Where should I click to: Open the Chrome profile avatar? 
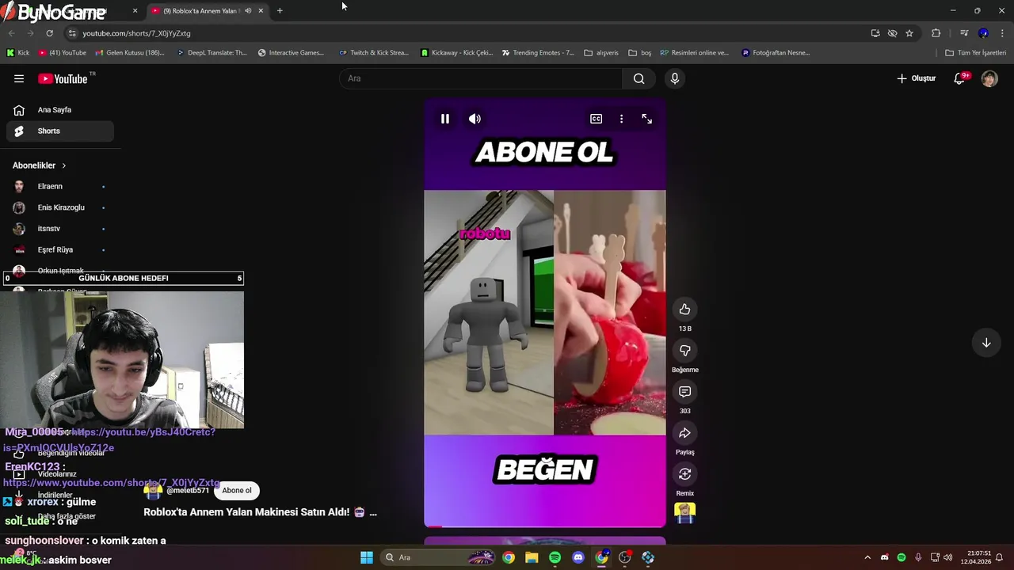[983, 33]
